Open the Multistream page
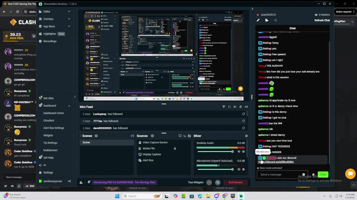Image resolution: width=357 pixels, height=200 pixels. (50, 150)
